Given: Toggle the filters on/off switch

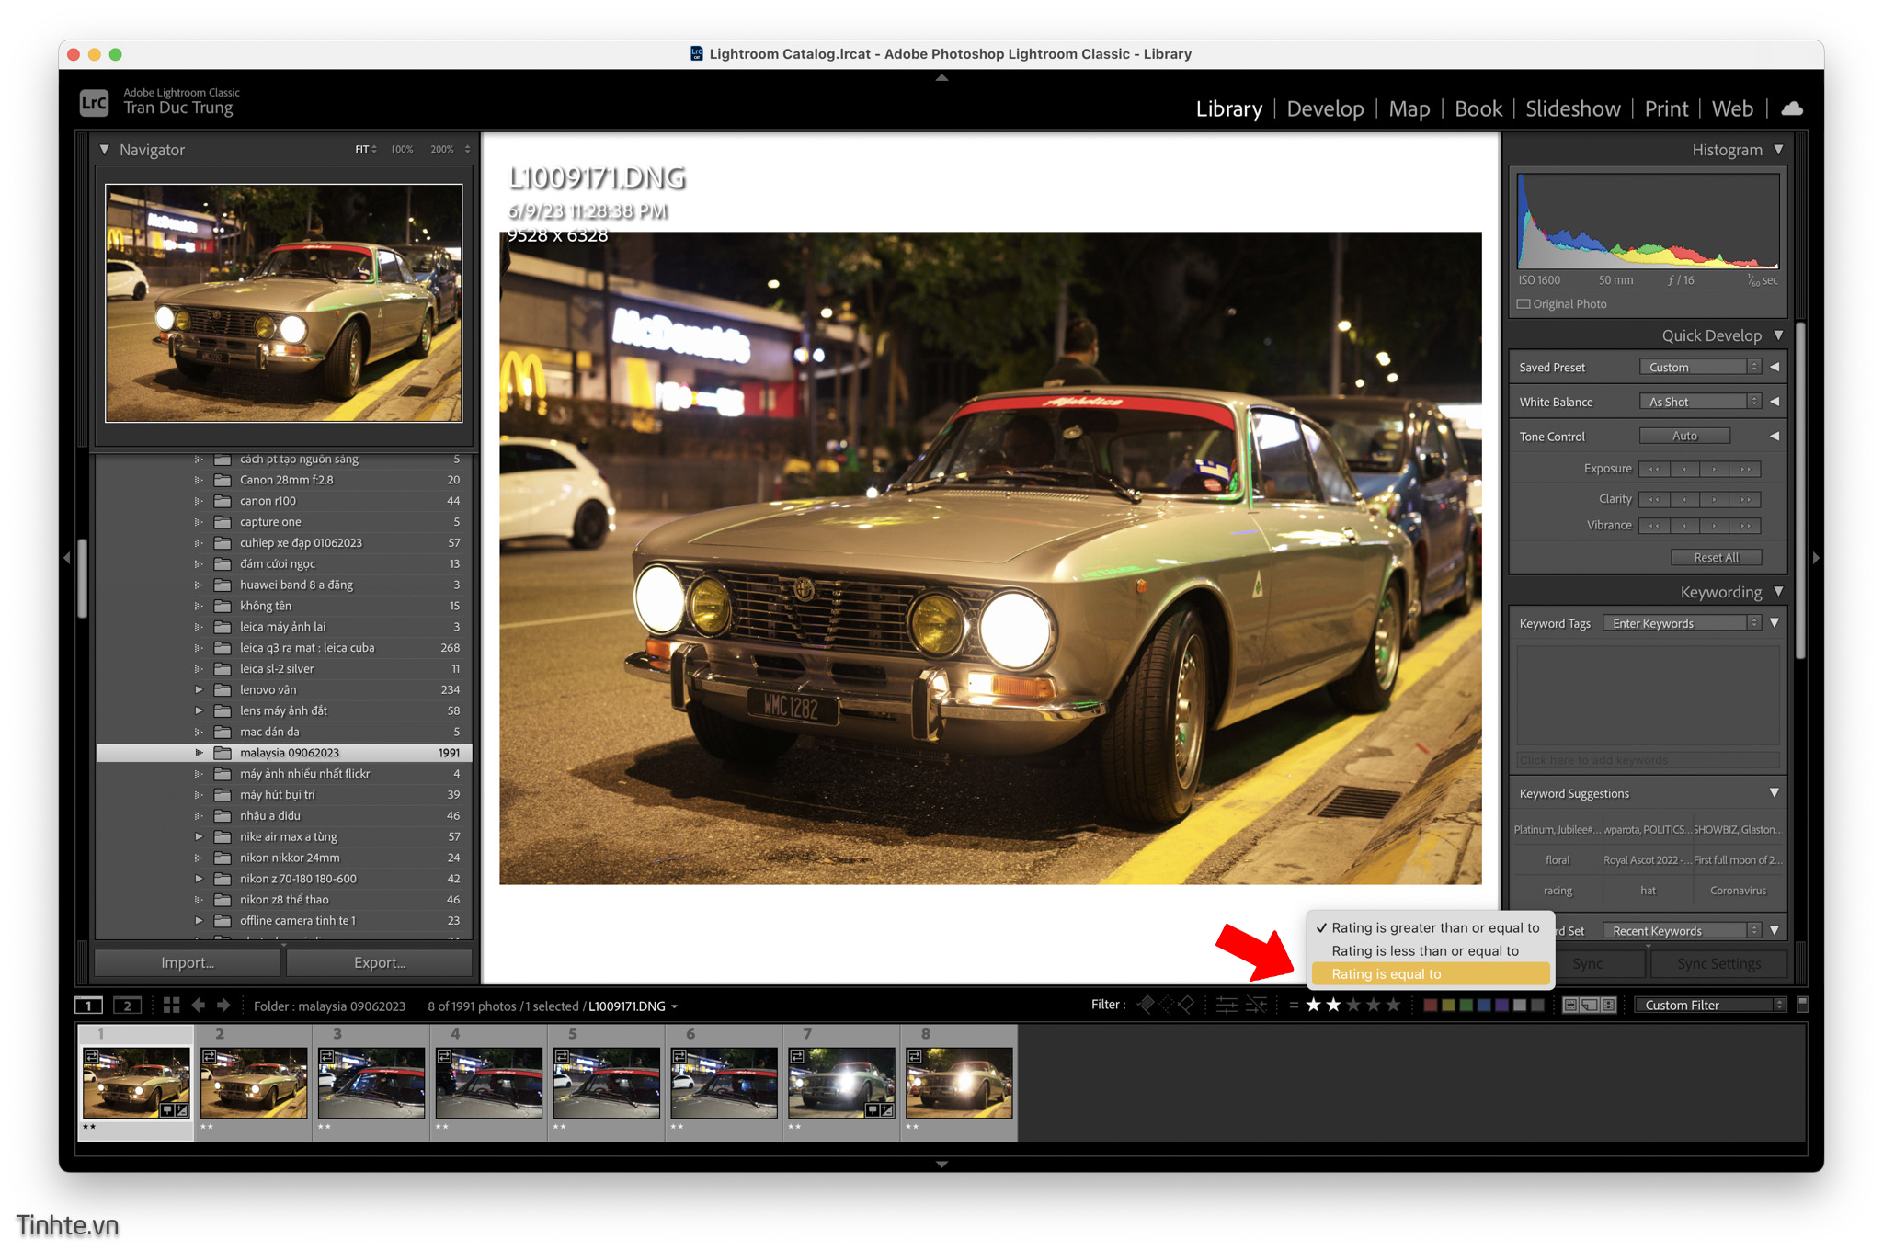Looking at the screenshot, I should pos(1802,1005).
